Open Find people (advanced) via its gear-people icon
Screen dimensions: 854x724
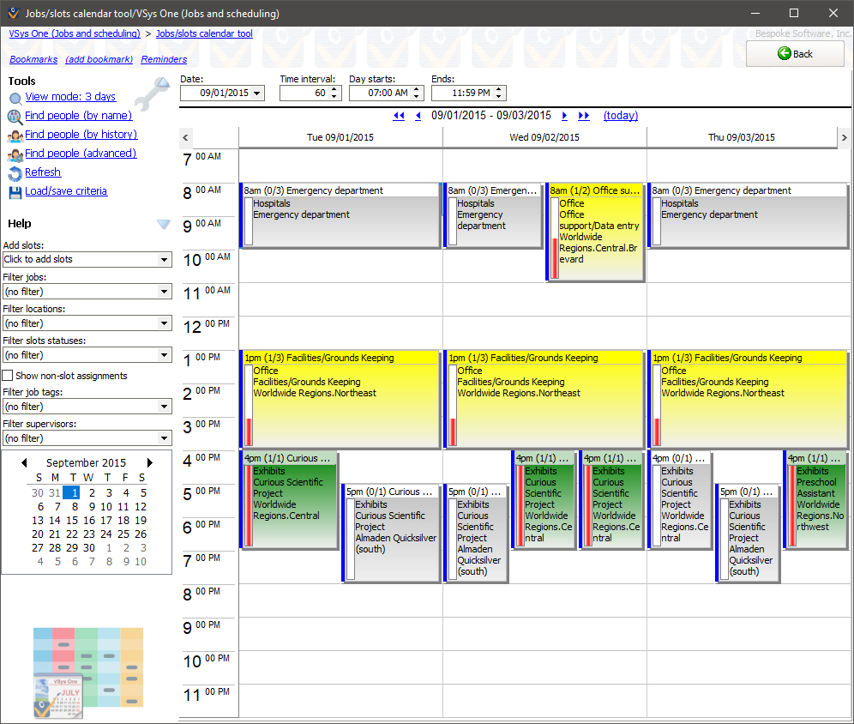click(x=15, y=153)
